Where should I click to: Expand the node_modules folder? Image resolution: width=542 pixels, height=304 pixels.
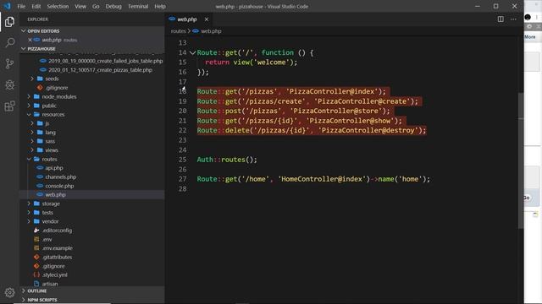(59, 96)
